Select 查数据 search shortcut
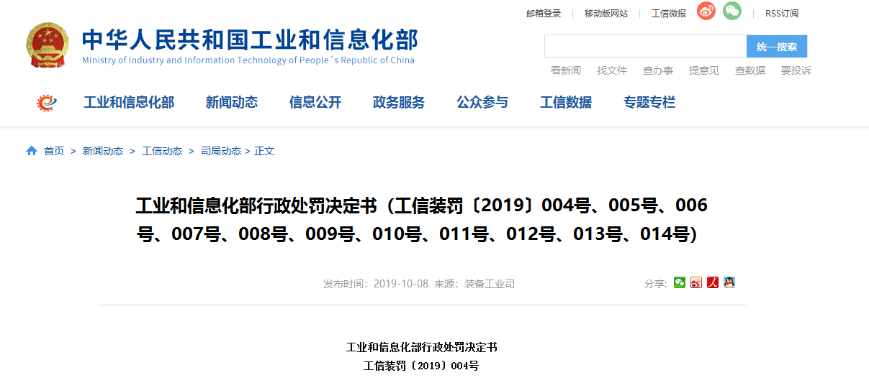The width and height of the screenshot is (869, 388). pyautogui.click(x=750, y=70)
